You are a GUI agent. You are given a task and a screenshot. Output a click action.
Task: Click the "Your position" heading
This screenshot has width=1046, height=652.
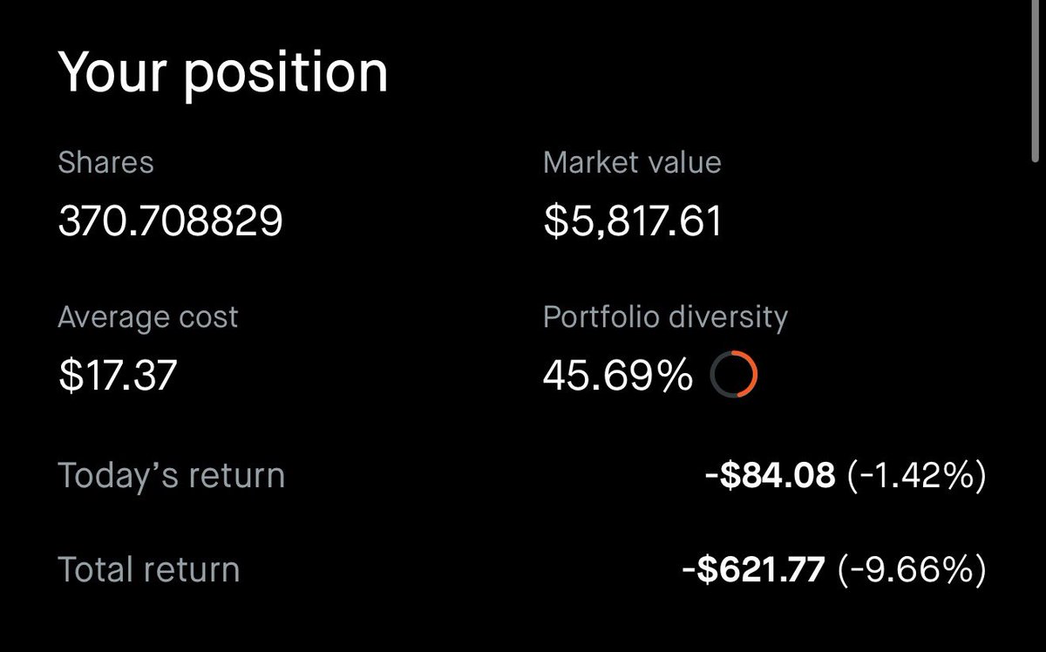point(222,71)
